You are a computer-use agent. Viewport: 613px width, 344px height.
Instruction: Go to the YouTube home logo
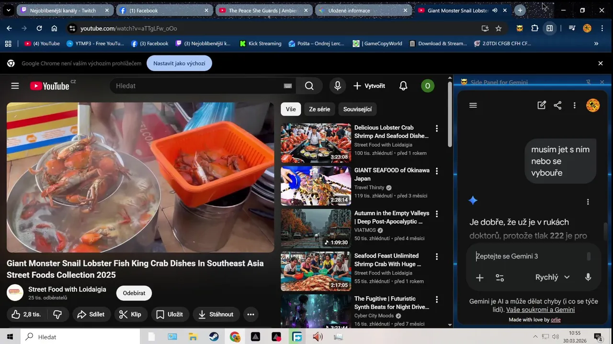point(50,86)
